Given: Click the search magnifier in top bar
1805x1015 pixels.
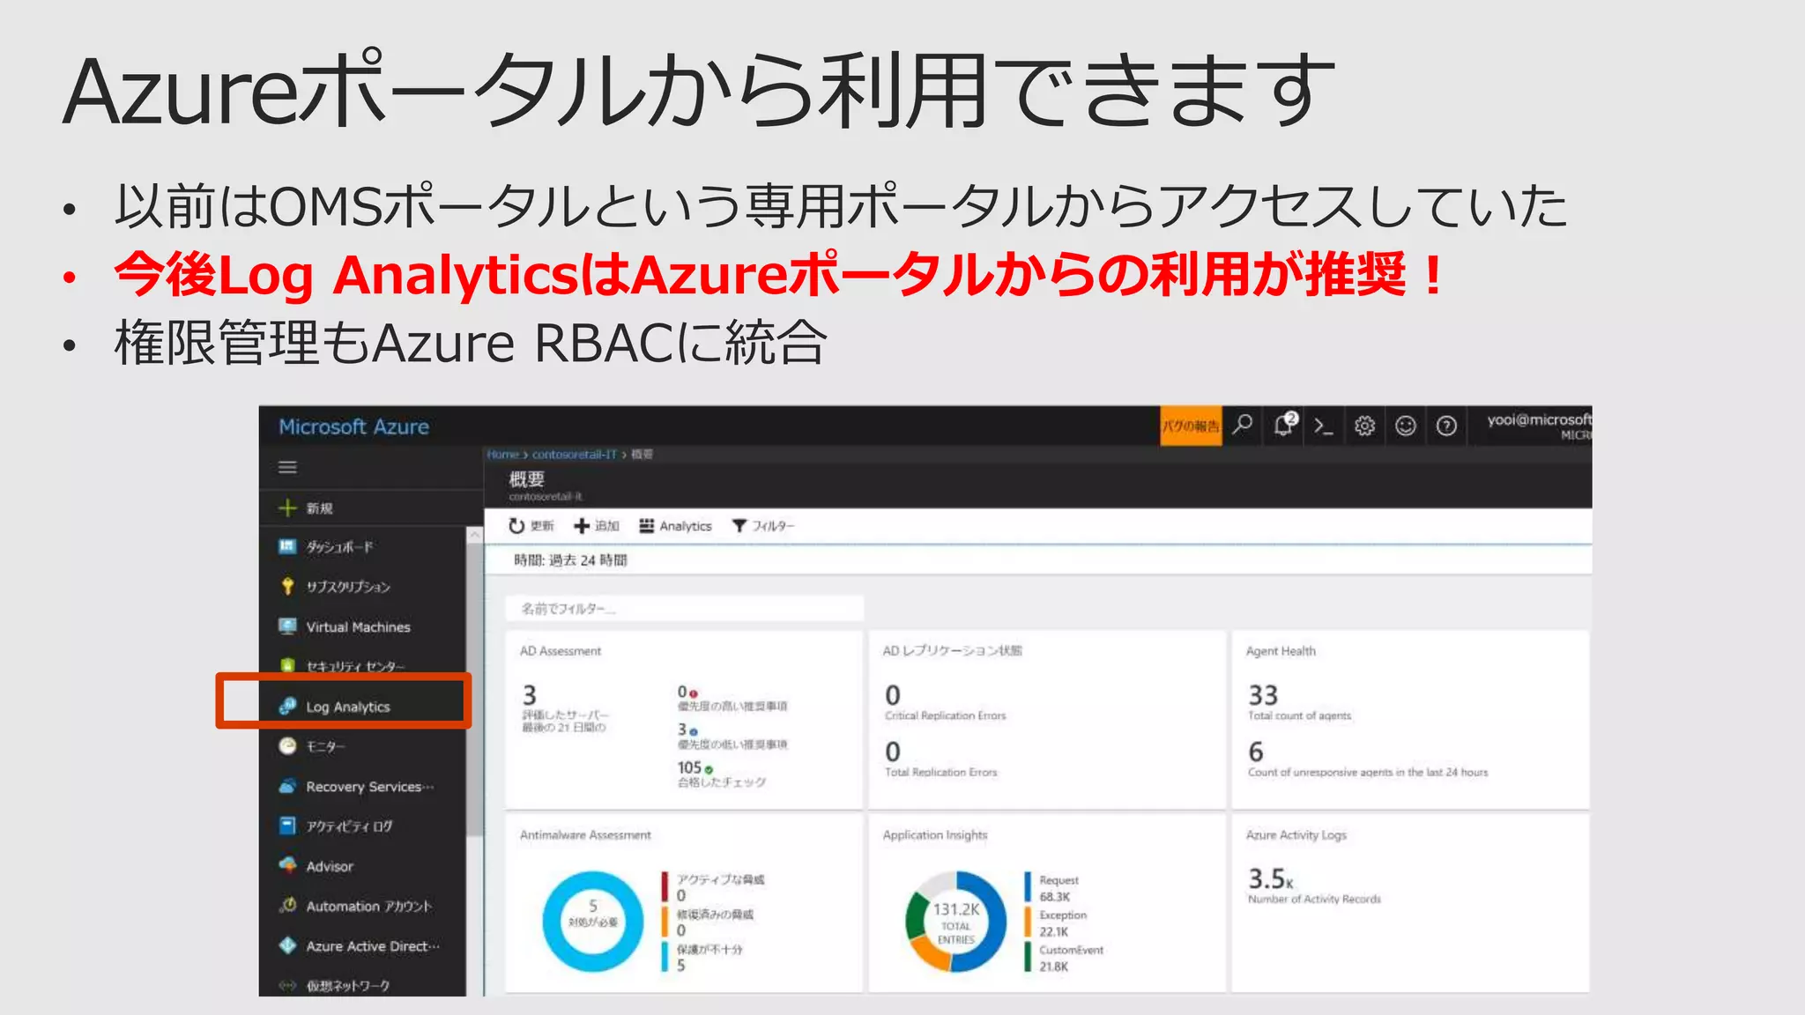Looking at the screenshot, I should tap(1243, 426).
